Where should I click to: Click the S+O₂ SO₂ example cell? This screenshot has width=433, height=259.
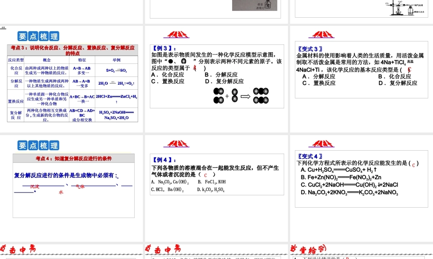tap(116, 70)
